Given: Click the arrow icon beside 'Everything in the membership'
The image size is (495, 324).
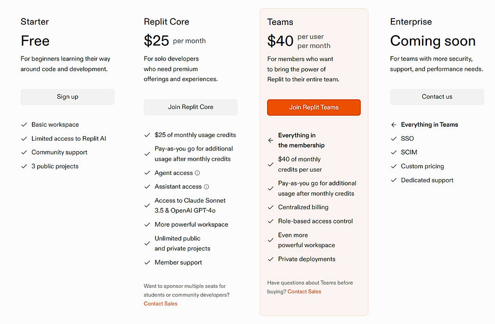Looking at the screenshot, I should pyautogui.click(x=271, y=140).
